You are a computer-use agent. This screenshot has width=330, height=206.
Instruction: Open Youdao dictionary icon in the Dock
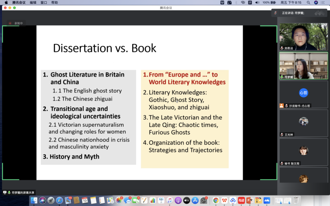(241, 201)
